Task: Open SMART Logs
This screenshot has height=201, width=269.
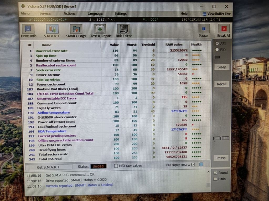Action: [x=76, y=31]
